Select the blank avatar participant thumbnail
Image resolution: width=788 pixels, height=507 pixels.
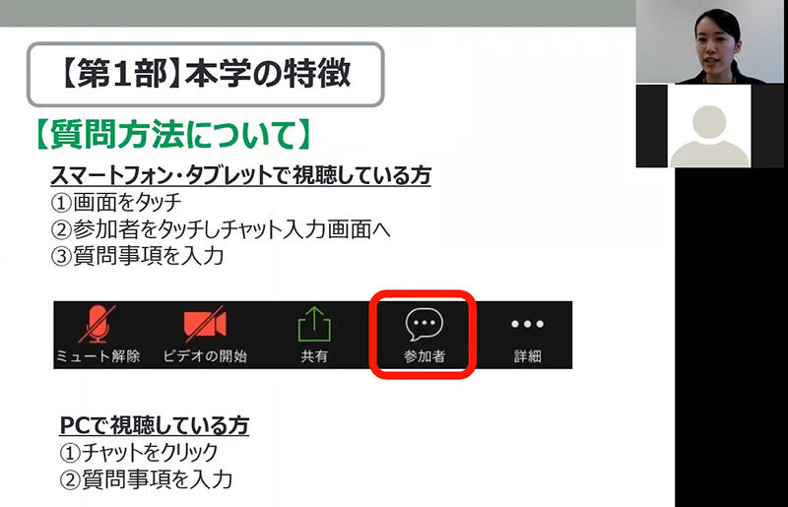(709, 126)
